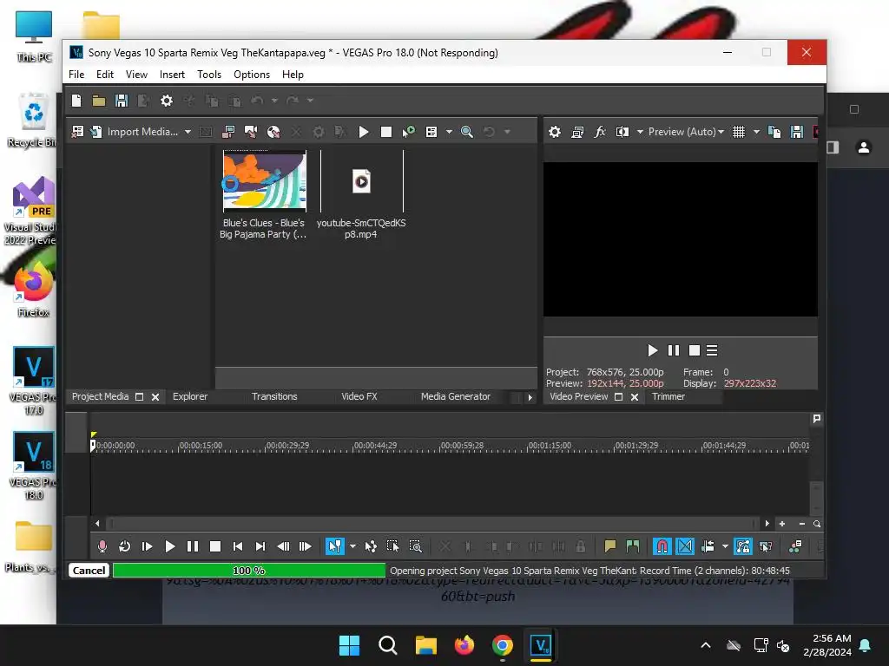889x666 pixels.
Task: Select the Normal Edit tool
Action: [x=335, y=546]
